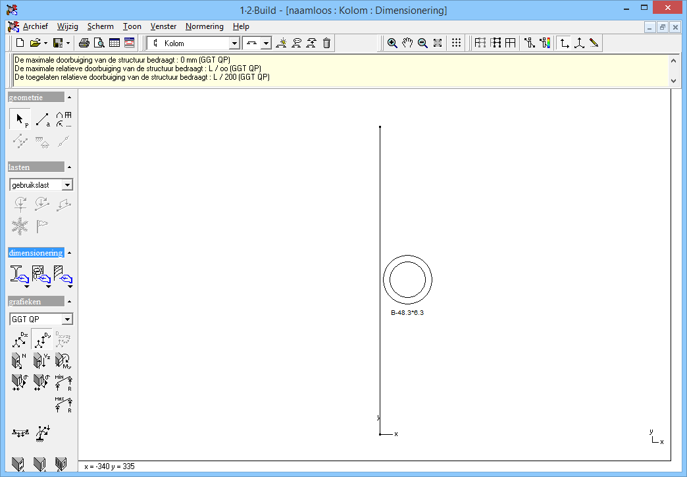Expand the GGT QP combination dropdown

(x=67, y=320)
